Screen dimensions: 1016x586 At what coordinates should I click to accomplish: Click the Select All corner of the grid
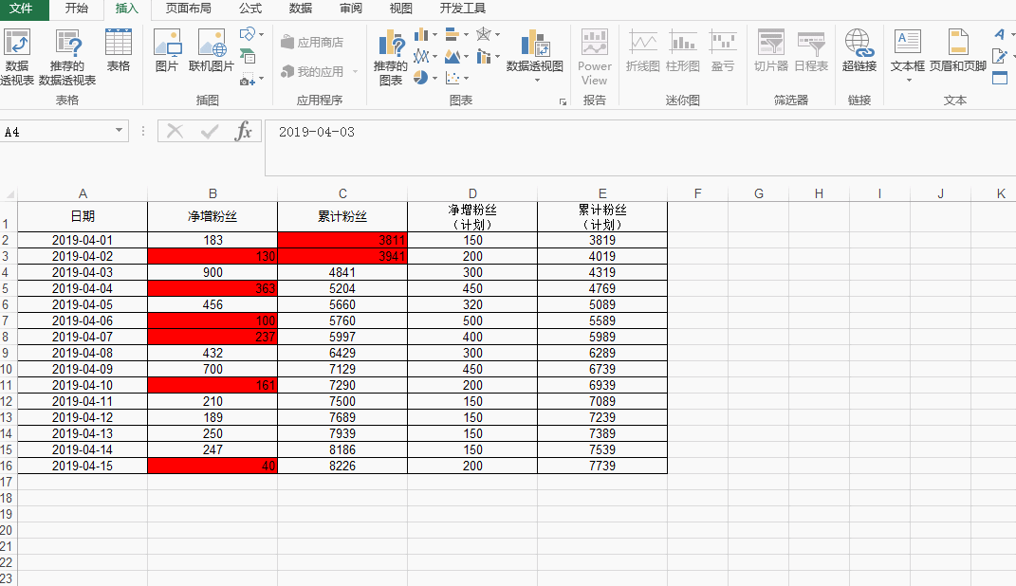9,193
